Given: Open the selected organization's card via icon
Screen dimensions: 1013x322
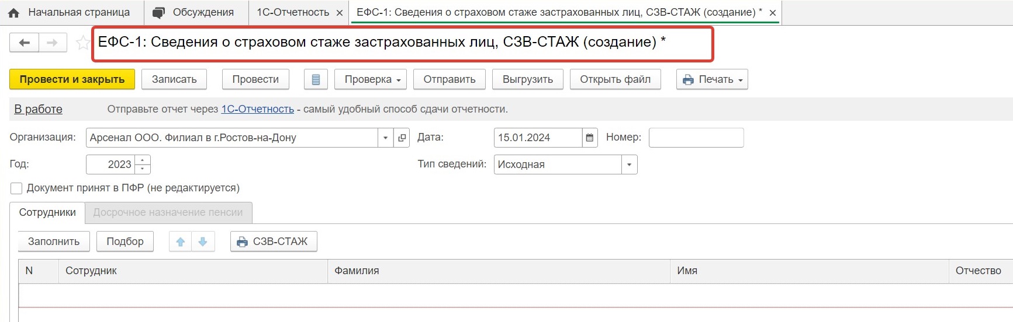Looking at the screenshot, I should click(x=402, y=138).
